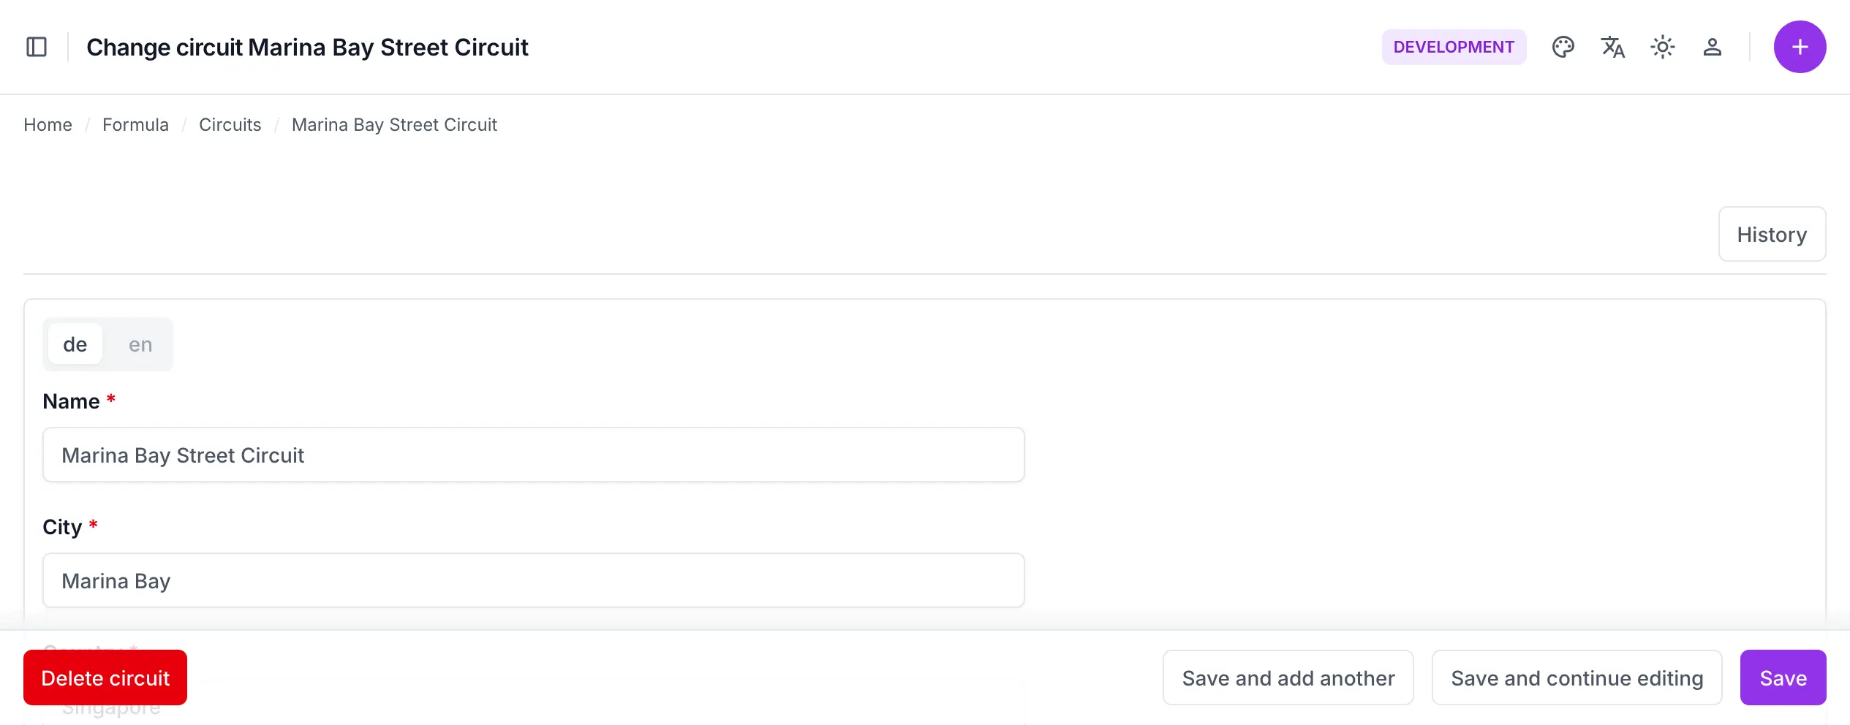Toggle the sidebar panel icon
1850x725 pixels.
coord(37,47)
